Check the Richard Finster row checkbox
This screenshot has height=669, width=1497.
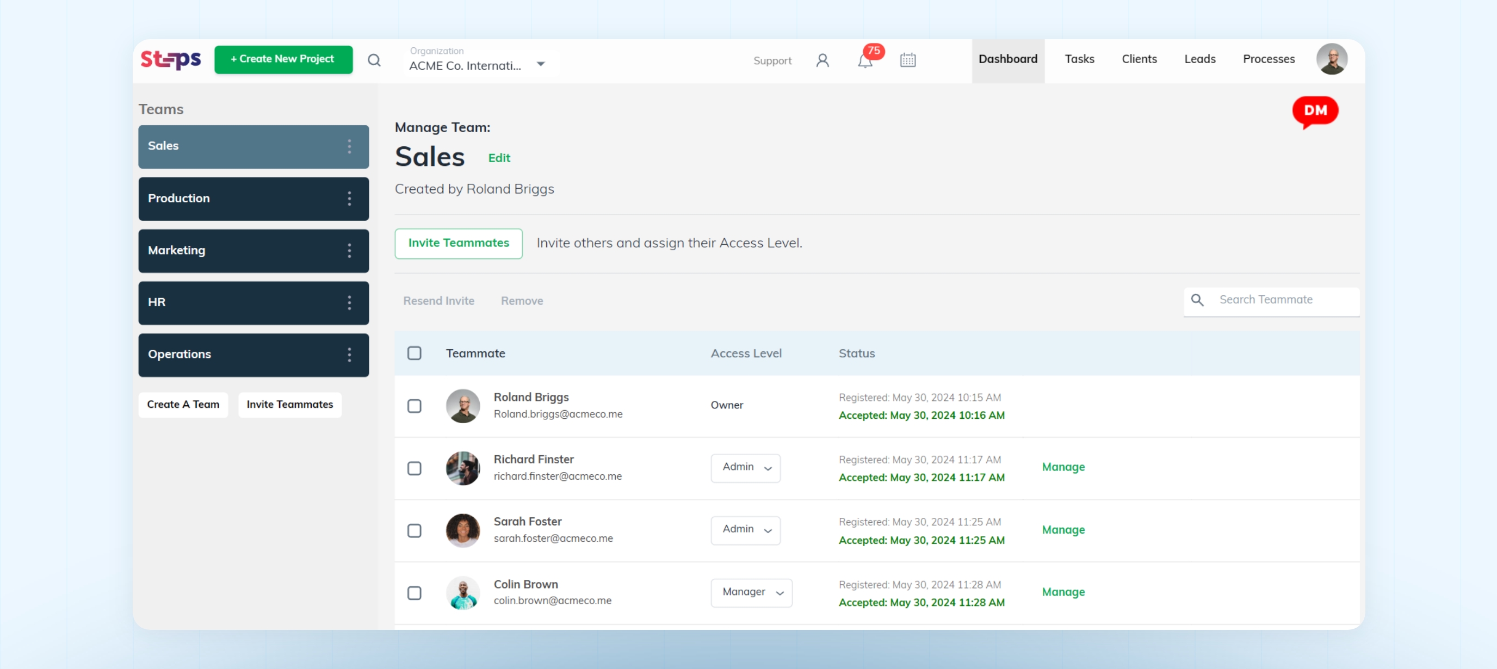pyautogui.click(x=415, y=468)
